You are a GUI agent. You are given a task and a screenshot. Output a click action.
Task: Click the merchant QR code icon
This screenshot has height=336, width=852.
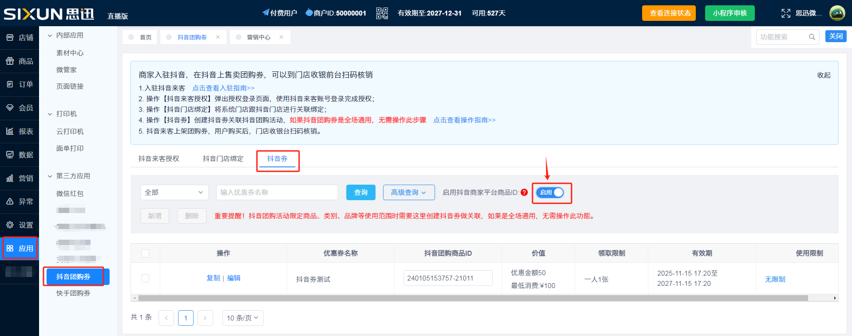pyautogui.click(x=382, y=13)
